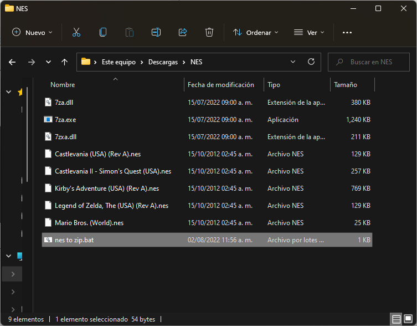Click the 1,240 KB size cell
Image resolution: width=417 pixels, height=326 pixels.
(358, 120)
